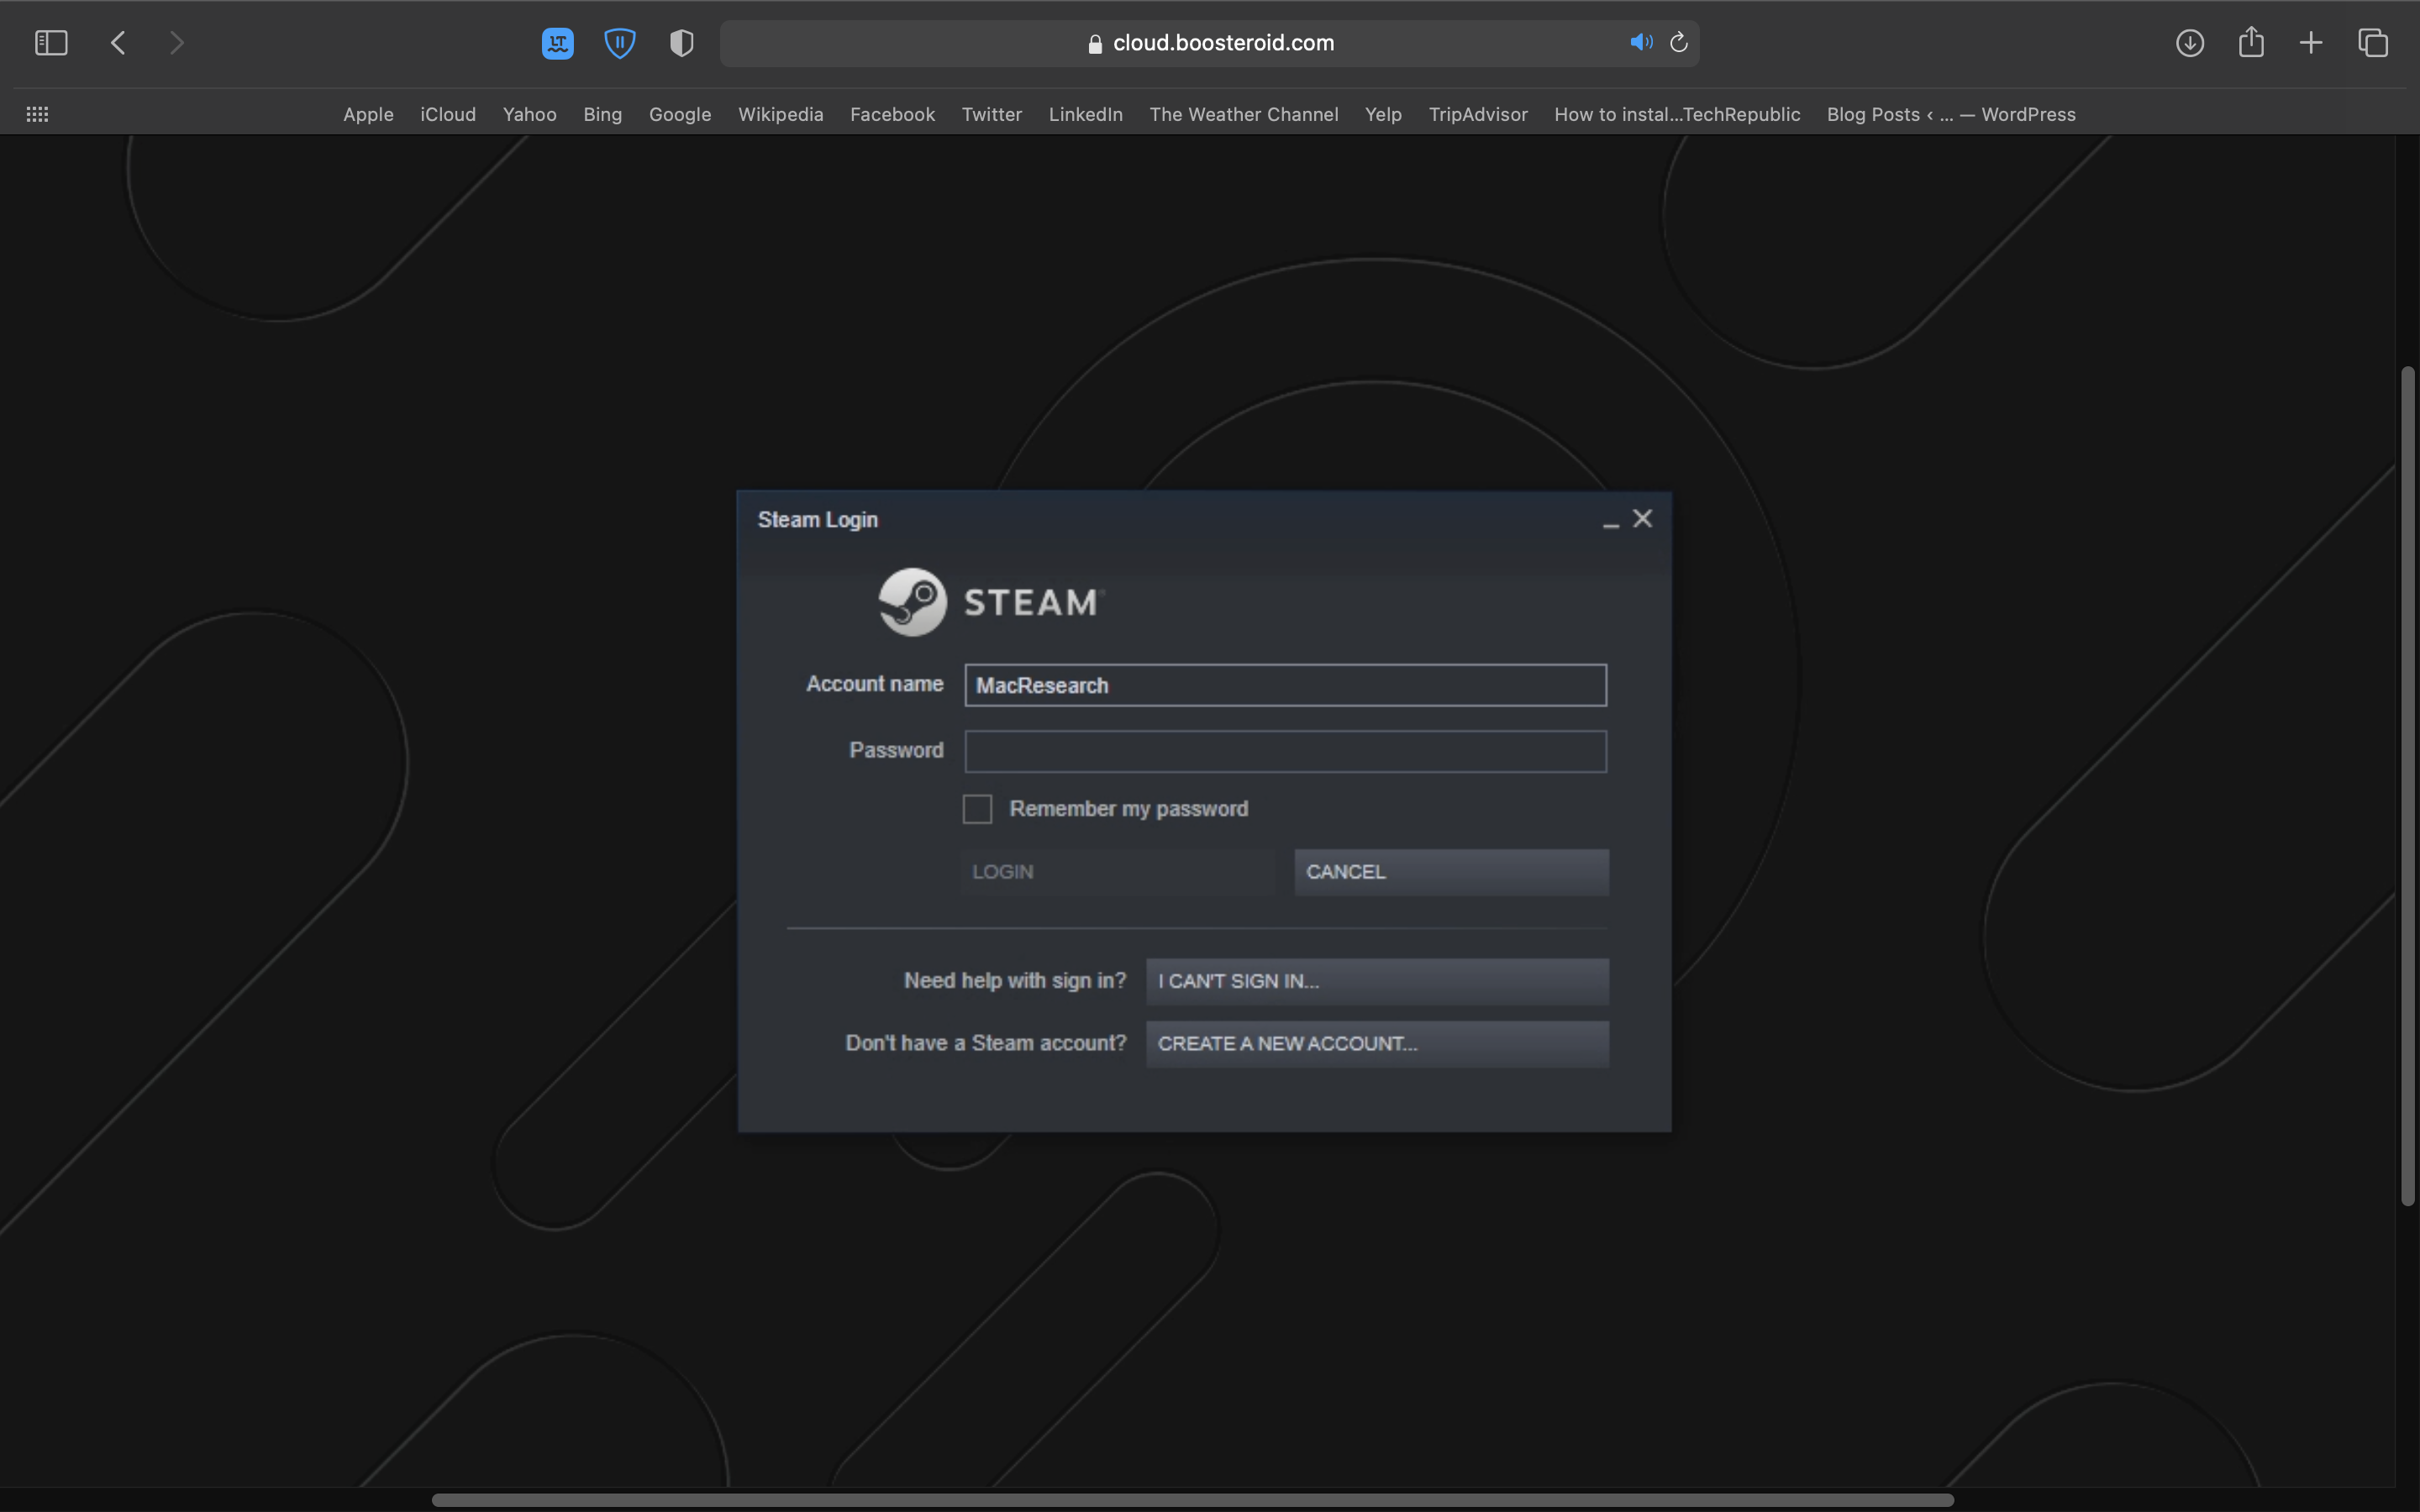Click the horizontal page scrollbar
2420x1512 pixels.
coord(1192,1500)
